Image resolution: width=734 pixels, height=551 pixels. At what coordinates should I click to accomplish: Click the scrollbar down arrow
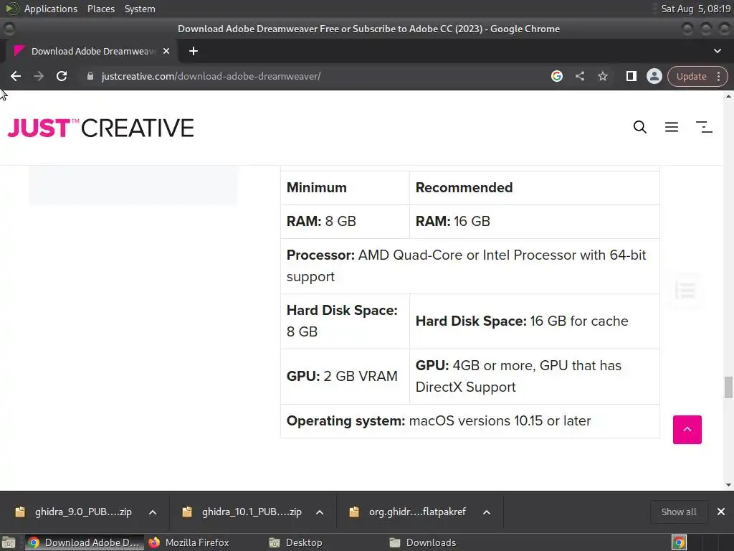click(x=728, y=485)
